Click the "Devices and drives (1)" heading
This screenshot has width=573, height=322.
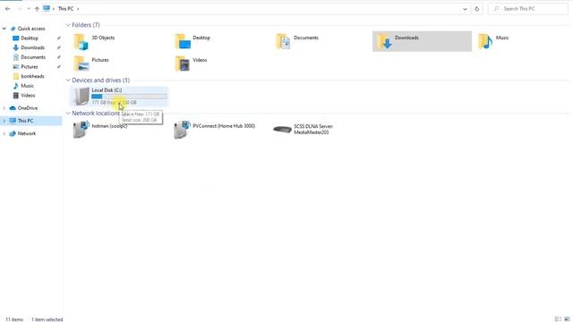(x=101, y=80)
